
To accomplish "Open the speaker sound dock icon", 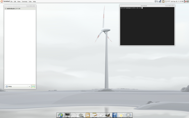I will [128, 115].
